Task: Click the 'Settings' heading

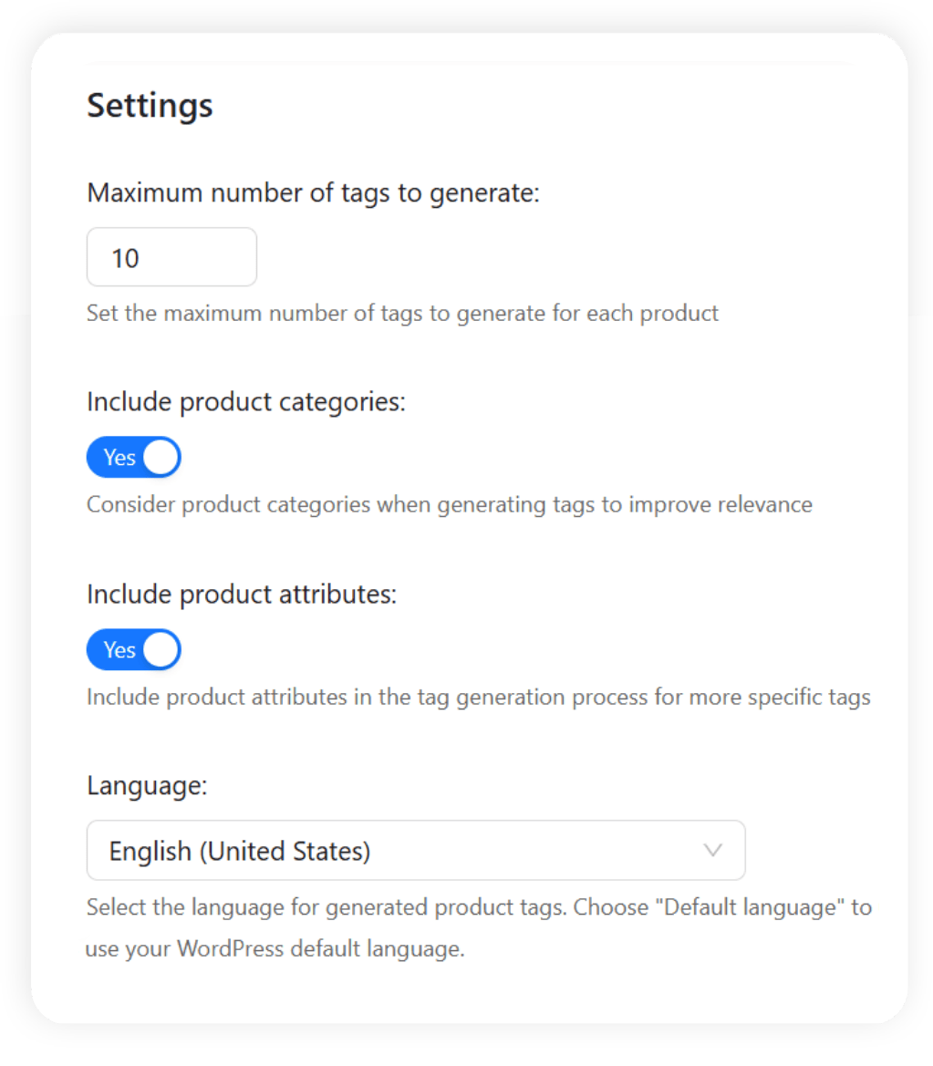Action: (x=149, y=105)
